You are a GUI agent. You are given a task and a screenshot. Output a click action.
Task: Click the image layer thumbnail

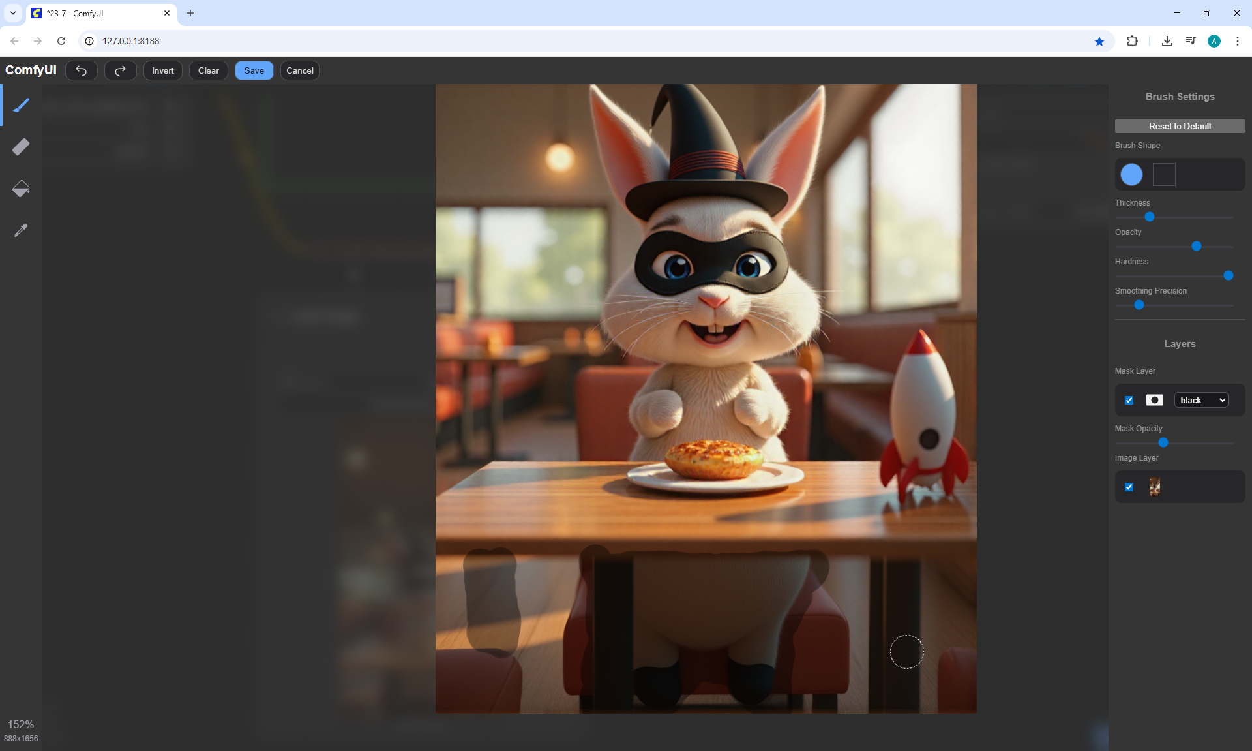click(1154, 487)
